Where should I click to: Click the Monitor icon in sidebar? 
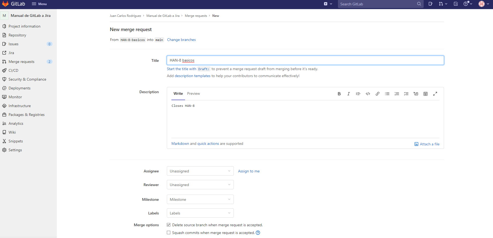4,97
